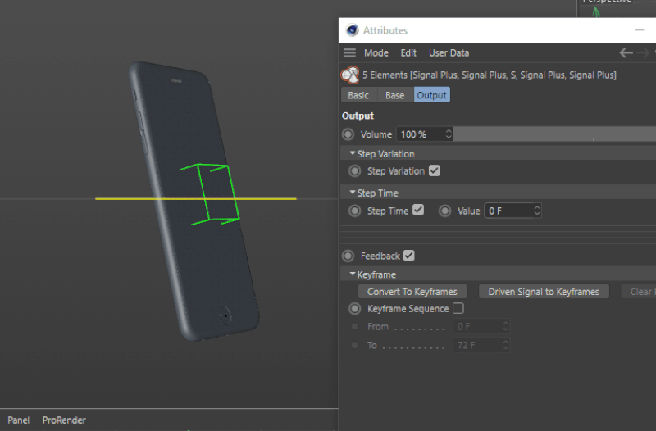Click the Step Time Value spinner arrows
The height and width of the screenshot is (431, 656).
537,211
